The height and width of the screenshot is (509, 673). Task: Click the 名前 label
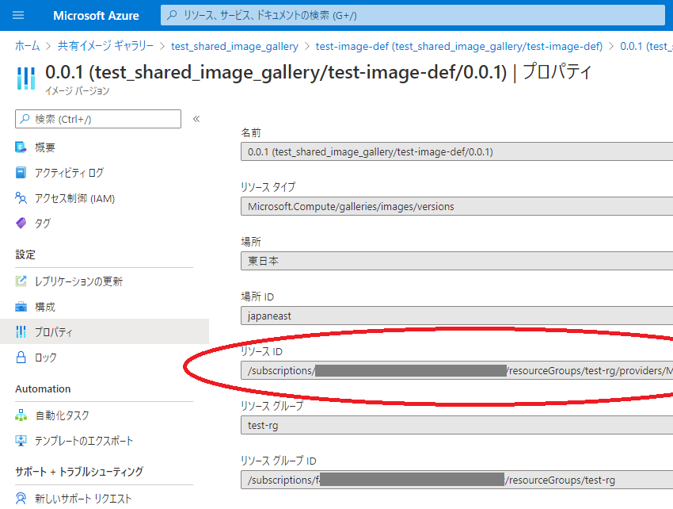(251, 132)
